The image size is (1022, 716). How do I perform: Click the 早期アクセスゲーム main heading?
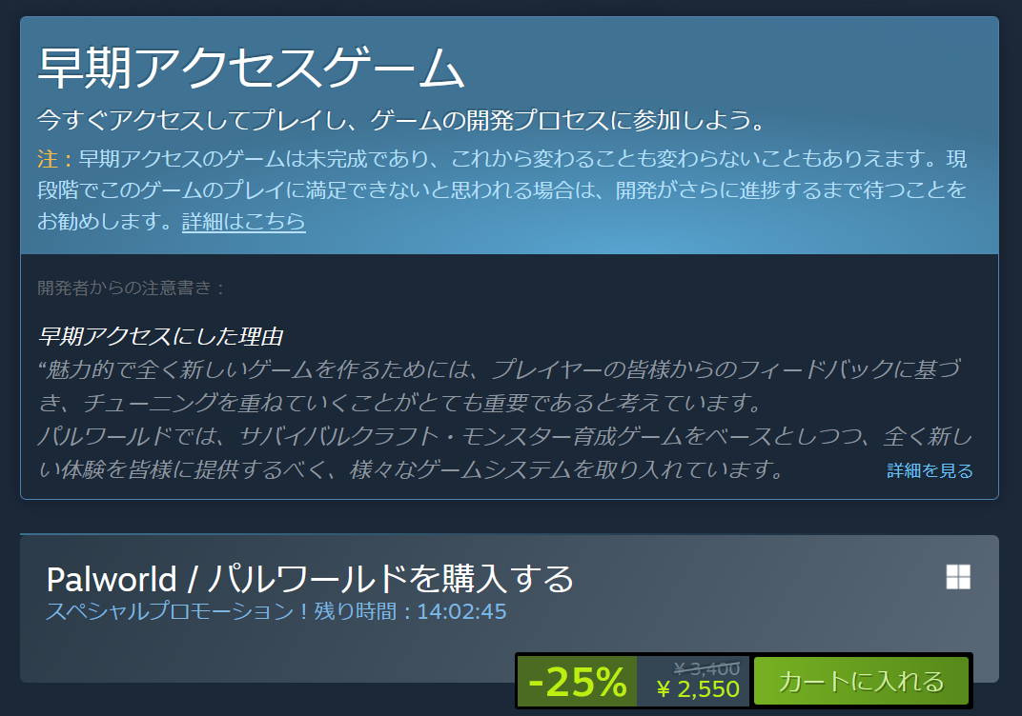tap(252, 69)
